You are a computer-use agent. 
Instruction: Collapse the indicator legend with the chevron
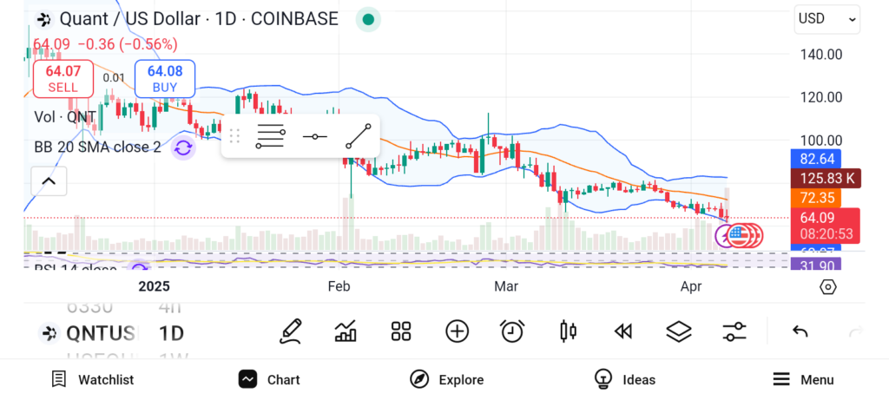tap(49, 181)
